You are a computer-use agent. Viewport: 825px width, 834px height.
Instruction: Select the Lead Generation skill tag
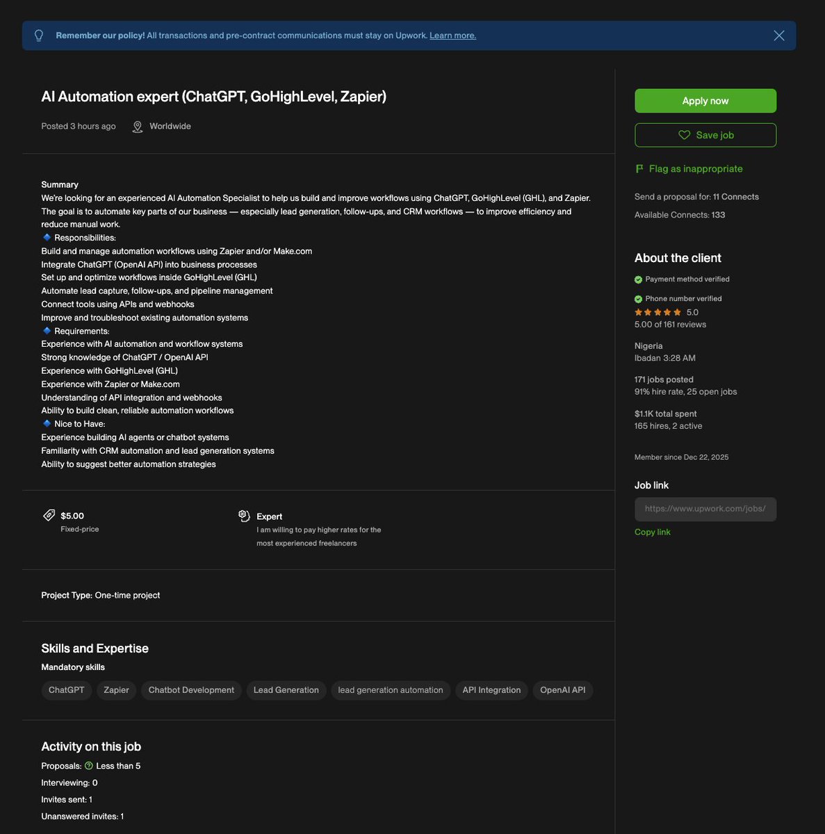[x=286, y=690]
